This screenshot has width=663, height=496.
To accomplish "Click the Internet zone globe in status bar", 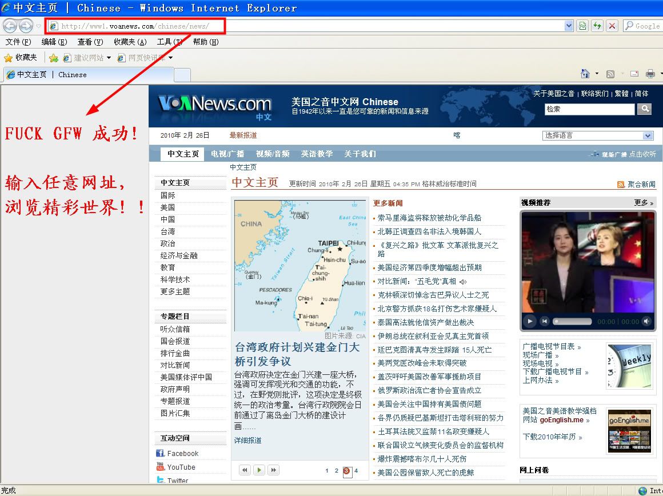I will pos(642,491).
